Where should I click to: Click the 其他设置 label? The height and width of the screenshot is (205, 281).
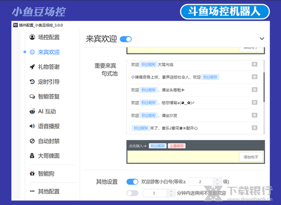[107, 182]
